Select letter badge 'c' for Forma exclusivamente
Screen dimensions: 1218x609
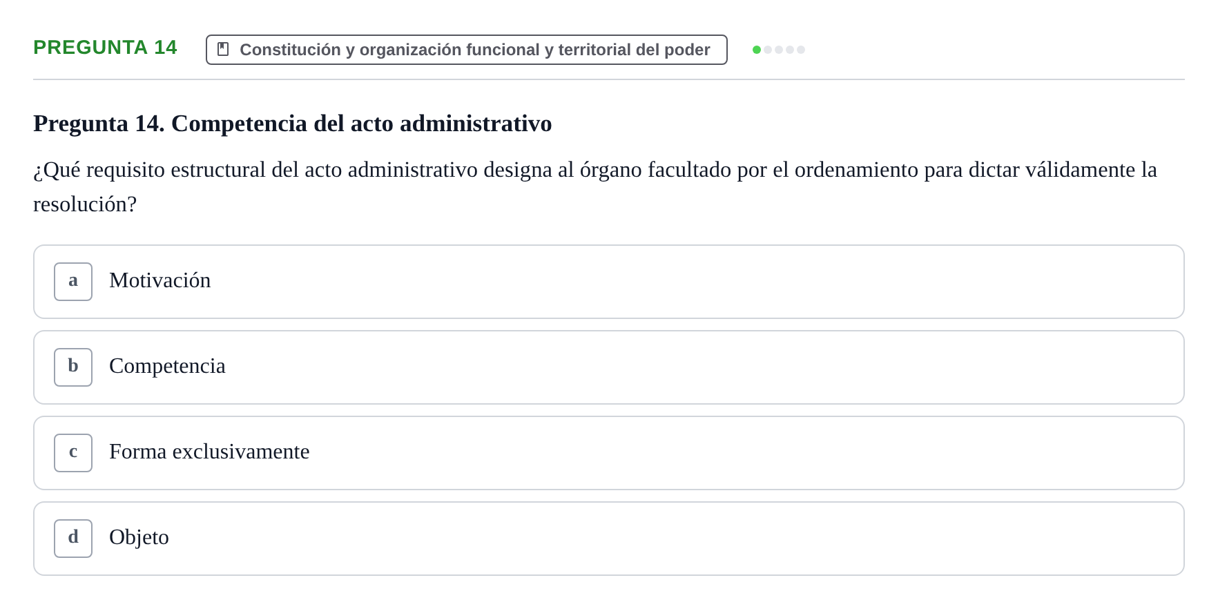(73, 453)
